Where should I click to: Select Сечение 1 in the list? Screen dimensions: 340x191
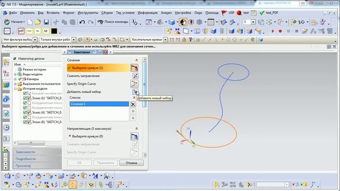[x=99, y=104]
